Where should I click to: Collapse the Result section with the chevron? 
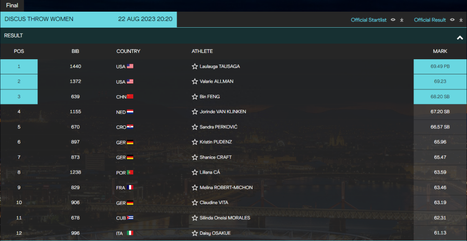(459, 37)
